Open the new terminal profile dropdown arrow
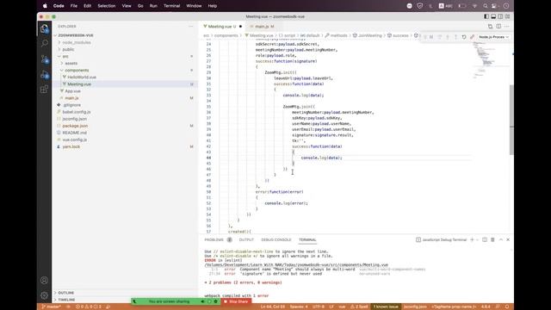 (477, 239)
